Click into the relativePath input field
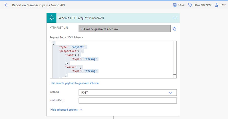The image size is (228, 119). tap(127, 101)
